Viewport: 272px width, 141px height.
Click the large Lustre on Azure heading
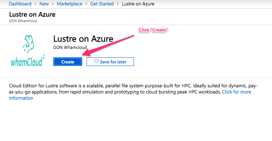coord(83,39)
